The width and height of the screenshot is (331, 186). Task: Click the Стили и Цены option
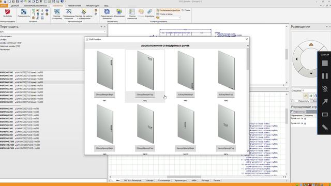[164, 14]
